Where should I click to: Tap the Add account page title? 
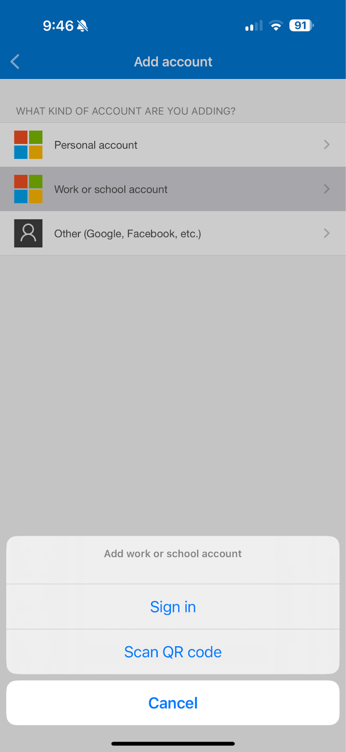point(173,62)
